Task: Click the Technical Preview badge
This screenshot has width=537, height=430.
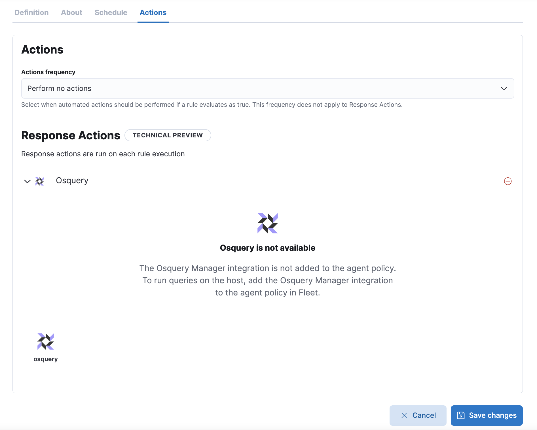Action: (168, 135)
